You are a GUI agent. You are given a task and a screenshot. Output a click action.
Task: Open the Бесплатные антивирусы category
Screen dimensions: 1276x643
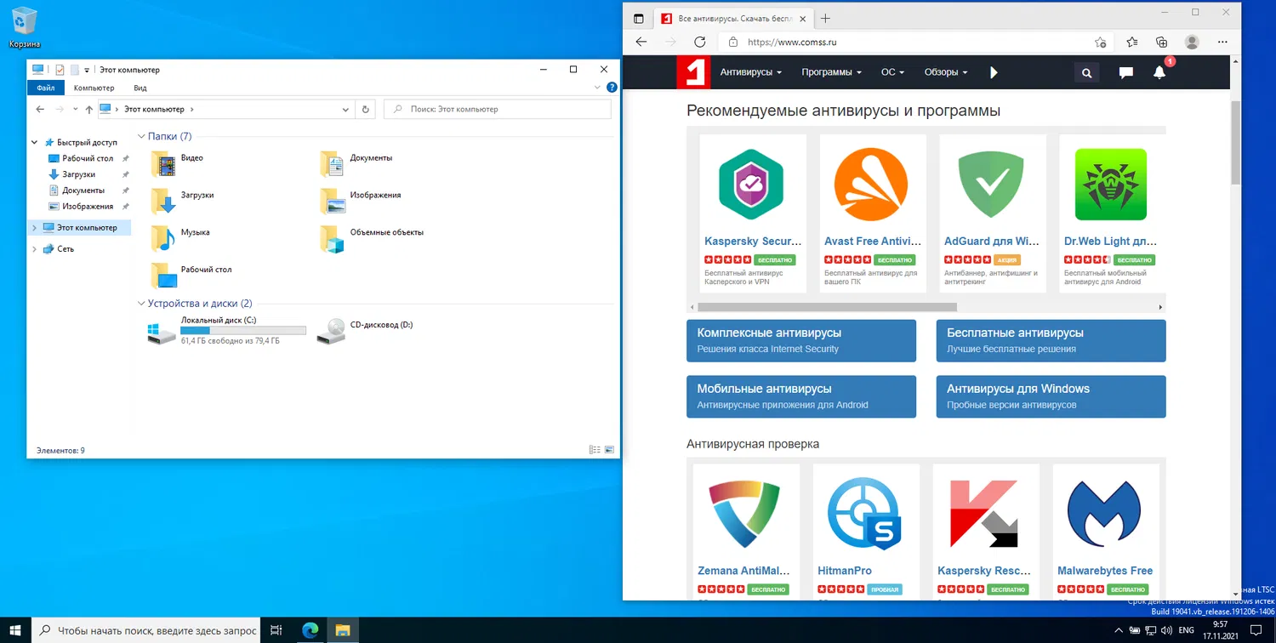(x=1051, y=340)
